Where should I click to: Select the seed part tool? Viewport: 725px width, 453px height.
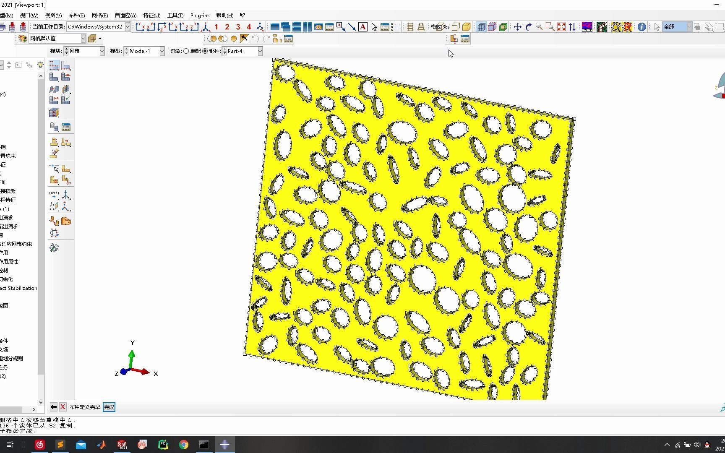coord(54,65)
